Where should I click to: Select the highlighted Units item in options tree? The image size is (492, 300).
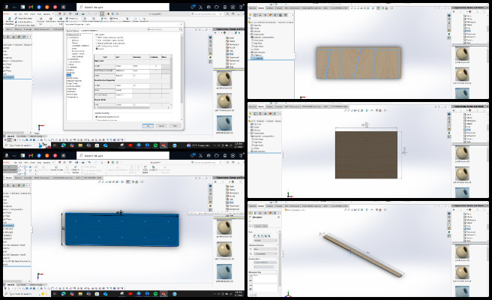coord(69,75)
